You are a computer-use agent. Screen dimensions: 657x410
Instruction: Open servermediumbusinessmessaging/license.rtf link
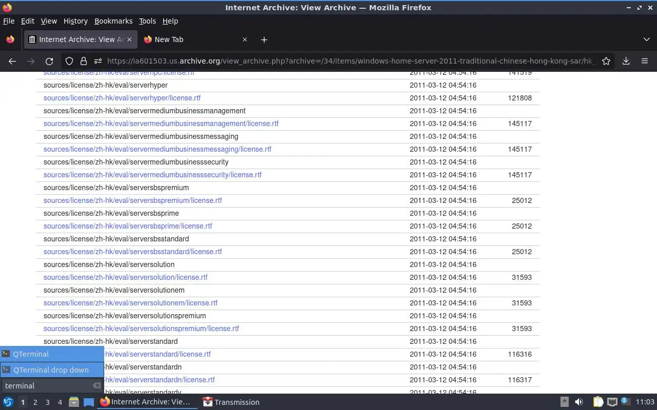coord(158,149)
